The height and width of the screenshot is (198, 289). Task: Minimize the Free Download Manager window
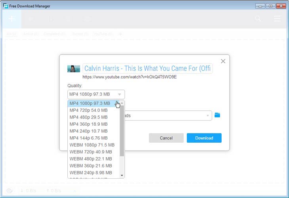260,6
